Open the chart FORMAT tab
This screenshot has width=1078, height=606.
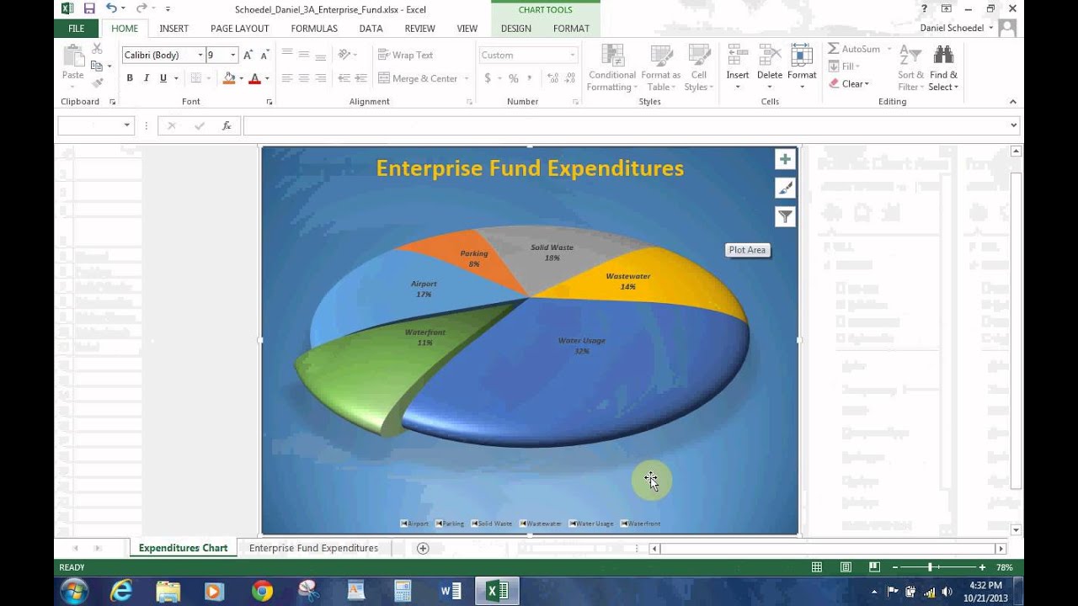click(x=571, y=28)
